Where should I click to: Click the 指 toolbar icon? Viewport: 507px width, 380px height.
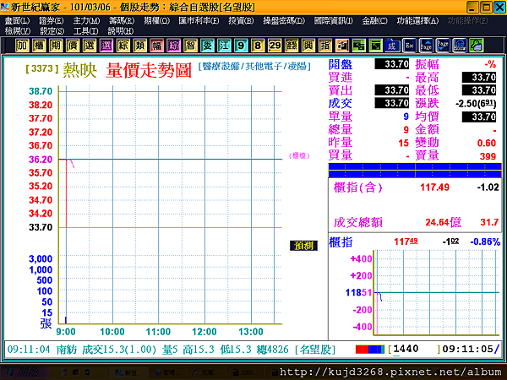point(325,46)
